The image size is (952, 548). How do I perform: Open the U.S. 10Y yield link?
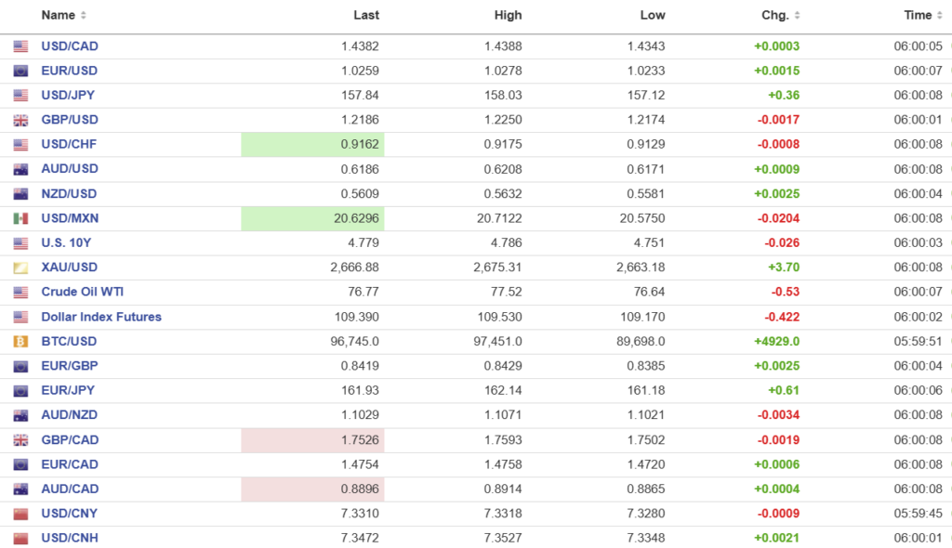click(66, 243)
